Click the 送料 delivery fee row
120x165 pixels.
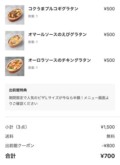click(x=60, y=136)
